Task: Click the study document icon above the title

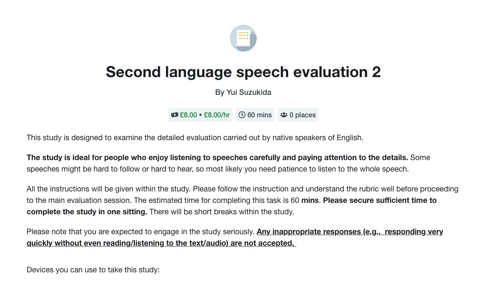Action: (243, 38)
